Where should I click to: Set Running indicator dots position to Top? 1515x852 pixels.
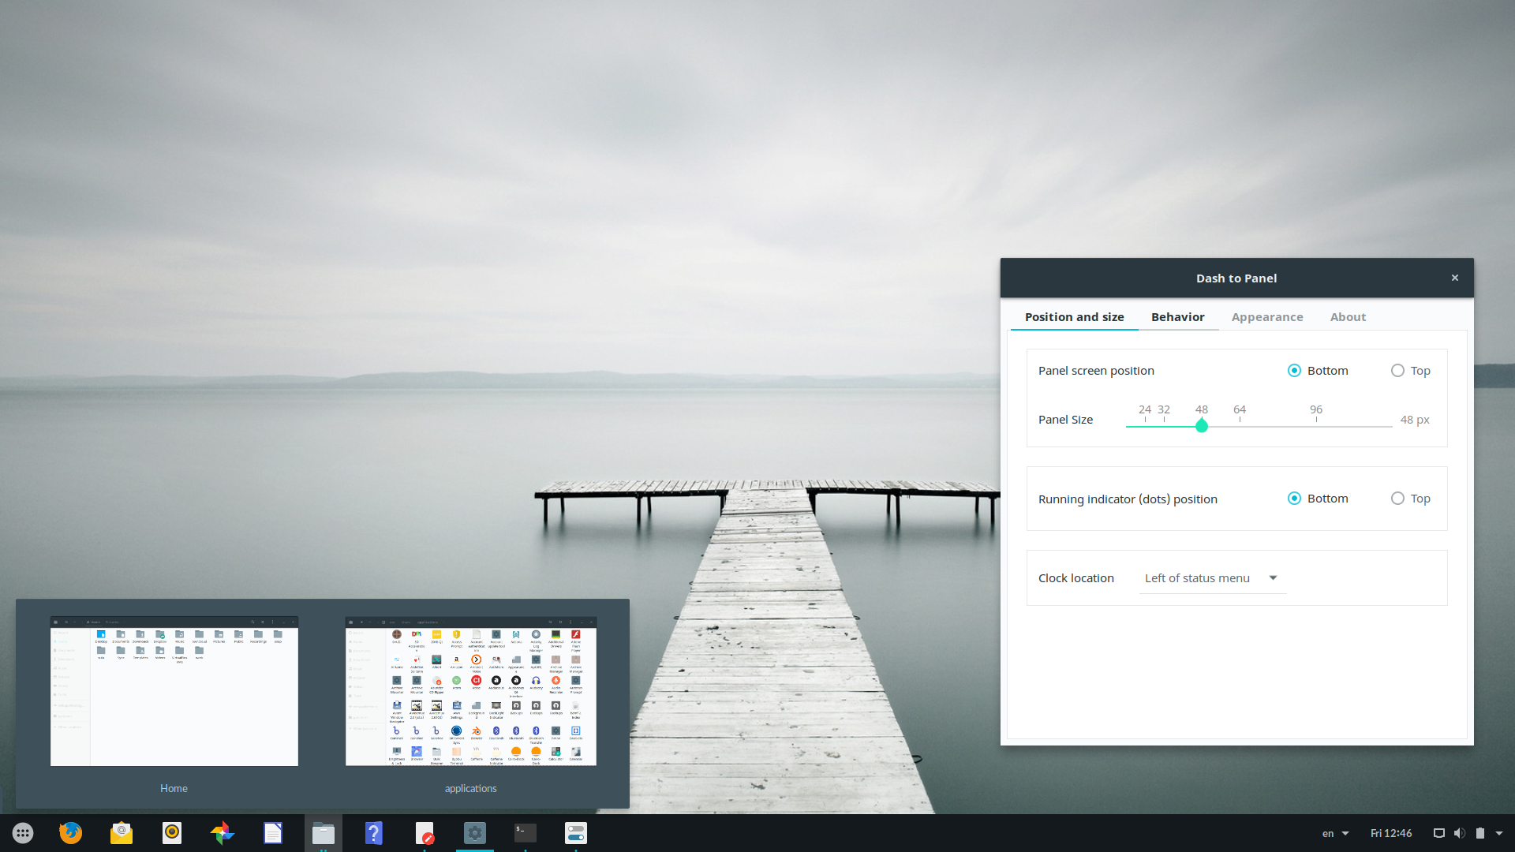point(1397,498)
